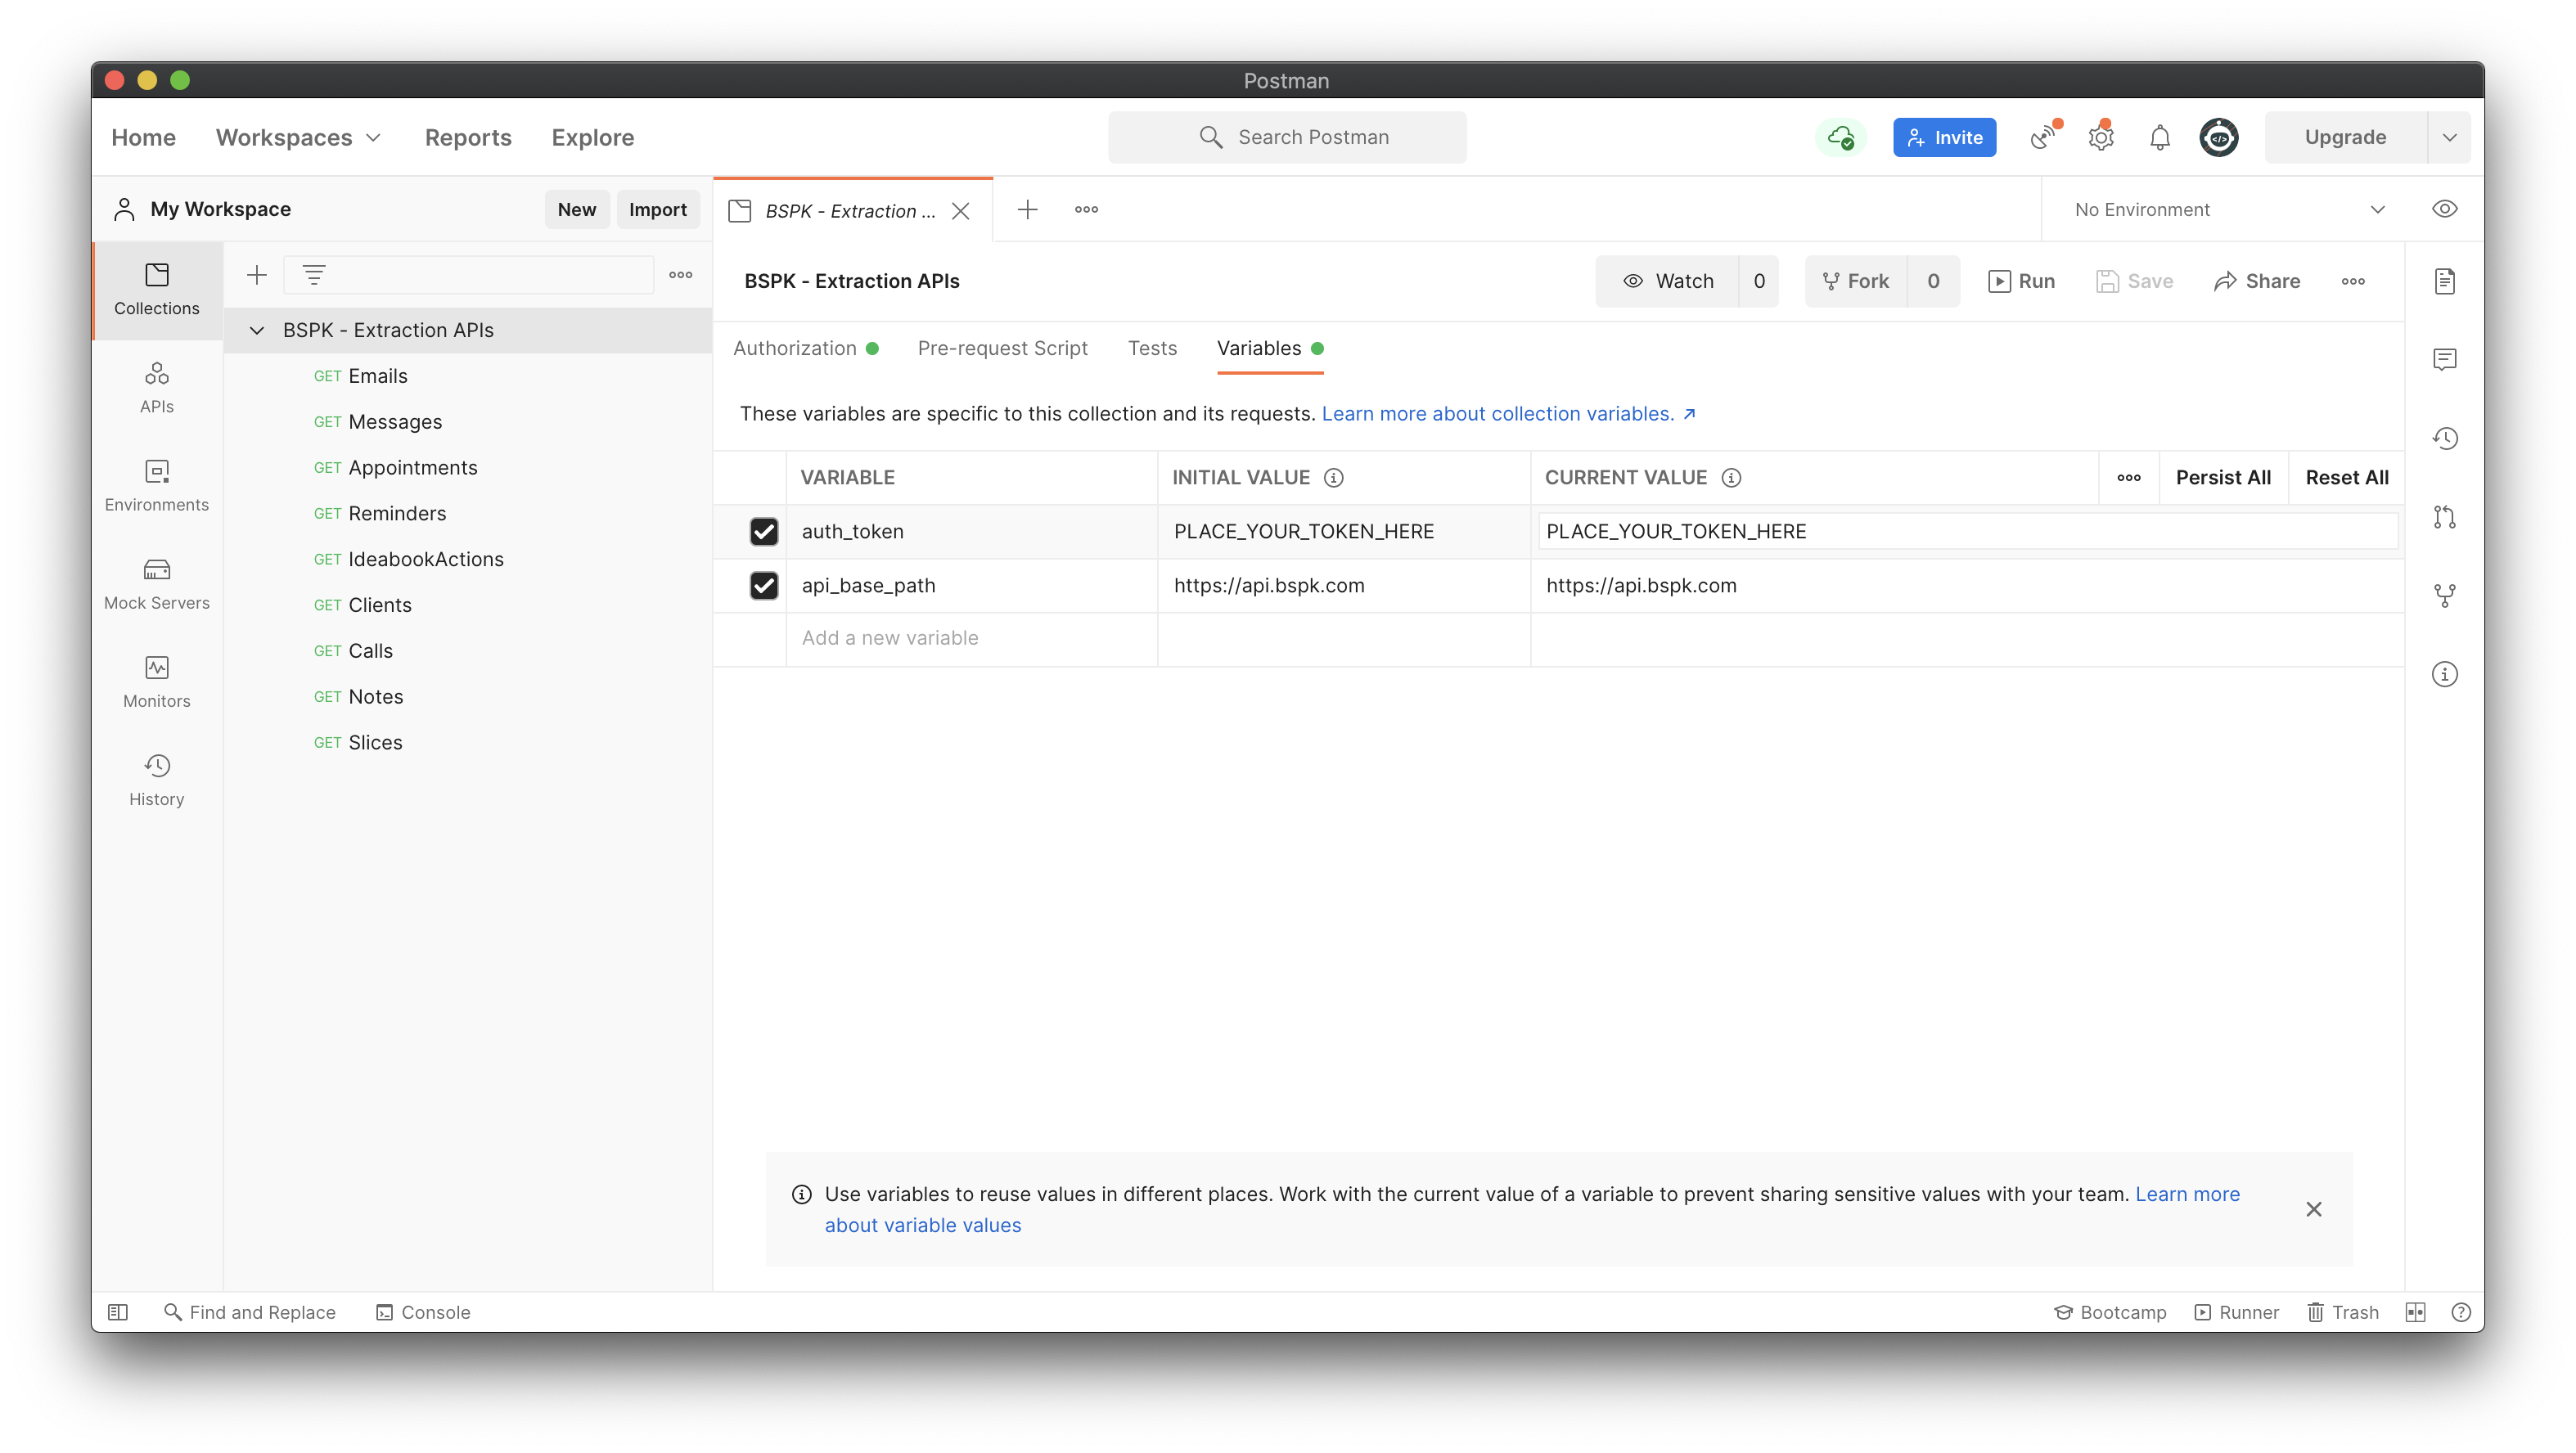Viewport: 2576px width, 1453px height.
Task: Go to the Home menu
Action: tap(143, 137)
